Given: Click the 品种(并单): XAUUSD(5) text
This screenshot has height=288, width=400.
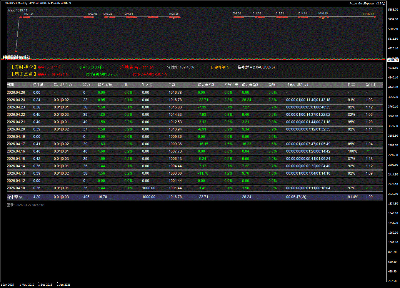Looking at the screenshot, I should click(x=256, y=67).
